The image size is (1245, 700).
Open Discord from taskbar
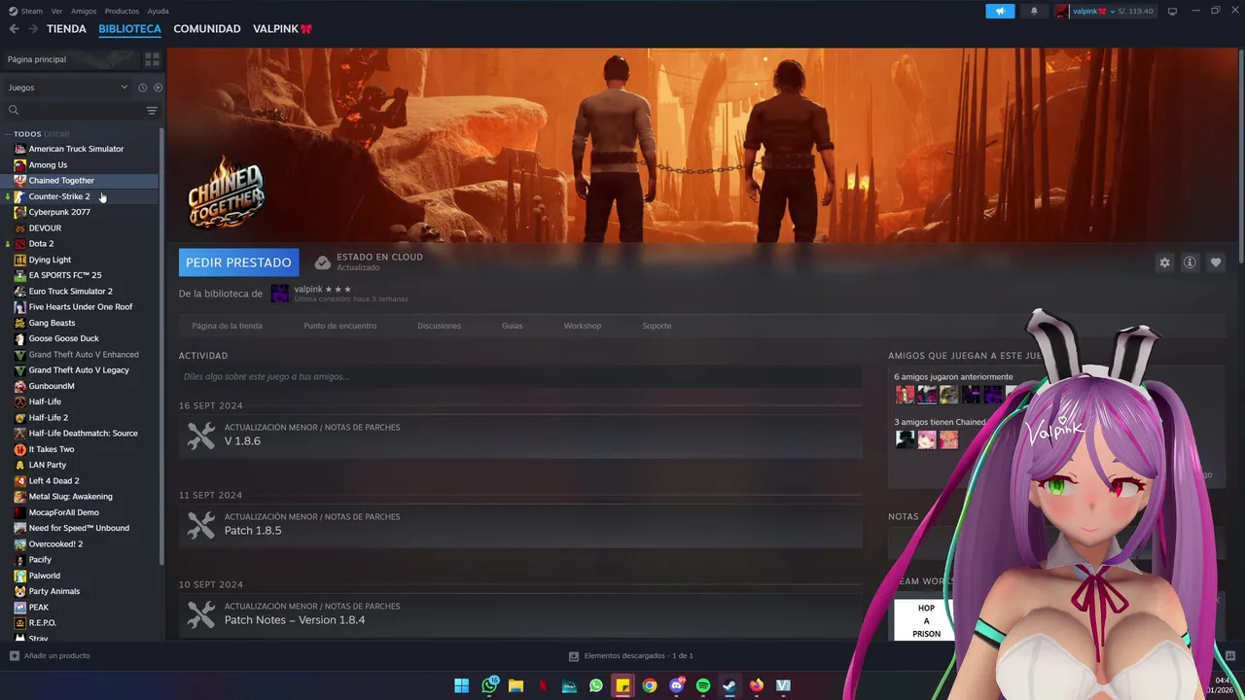click(677, 685)
